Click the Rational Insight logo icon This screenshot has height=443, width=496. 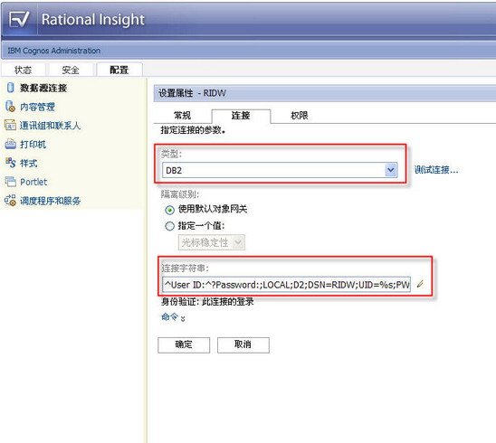[x=19, y=19]
